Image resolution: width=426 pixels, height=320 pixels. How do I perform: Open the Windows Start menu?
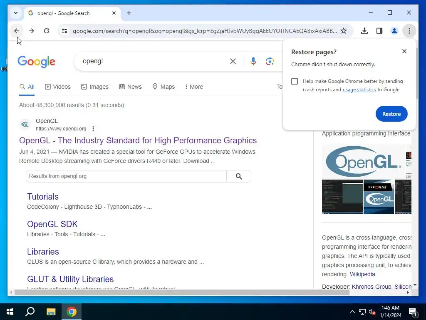tap(10, 312)
